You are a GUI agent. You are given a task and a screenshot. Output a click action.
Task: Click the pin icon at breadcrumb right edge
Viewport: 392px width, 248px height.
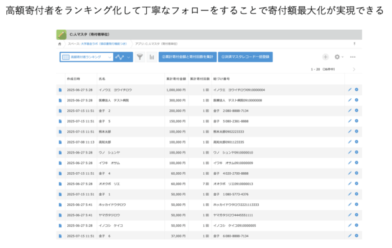[x=355, y=44]
